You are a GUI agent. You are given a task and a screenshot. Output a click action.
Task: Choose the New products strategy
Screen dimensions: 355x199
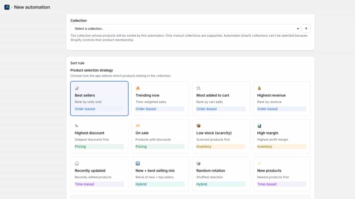282,174
